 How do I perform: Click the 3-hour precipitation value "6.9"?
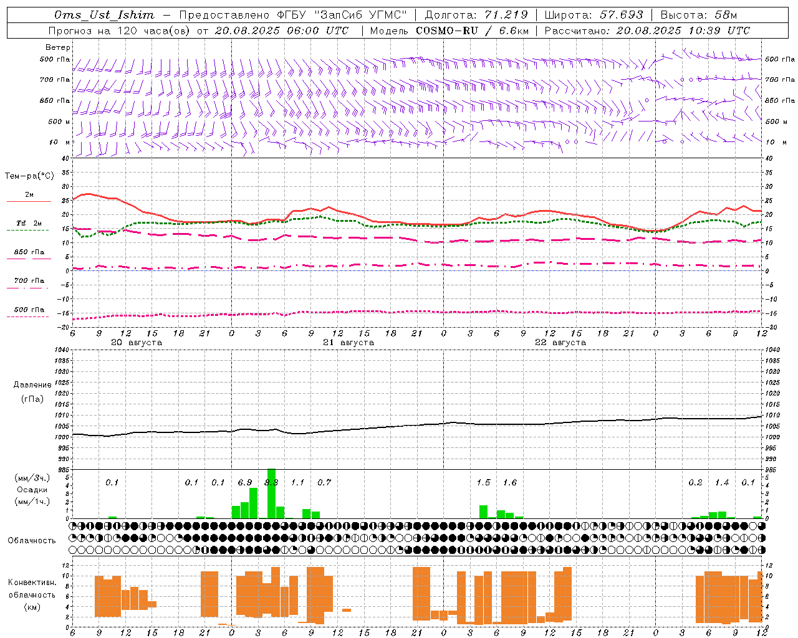click(x=245, y=483)
